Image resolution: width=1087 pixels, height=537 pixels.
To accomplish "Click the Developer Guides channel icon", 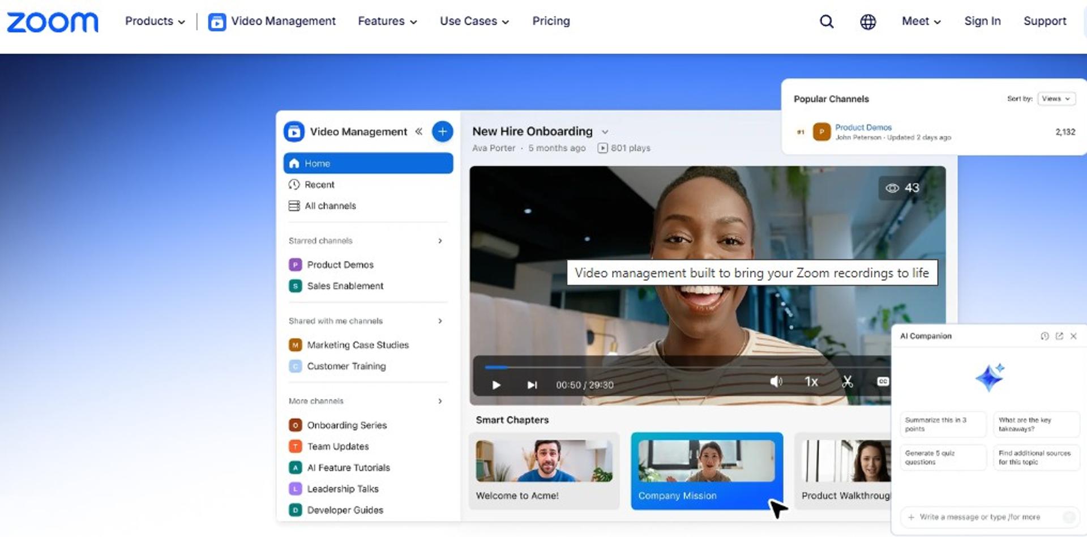I will (295, 510).
